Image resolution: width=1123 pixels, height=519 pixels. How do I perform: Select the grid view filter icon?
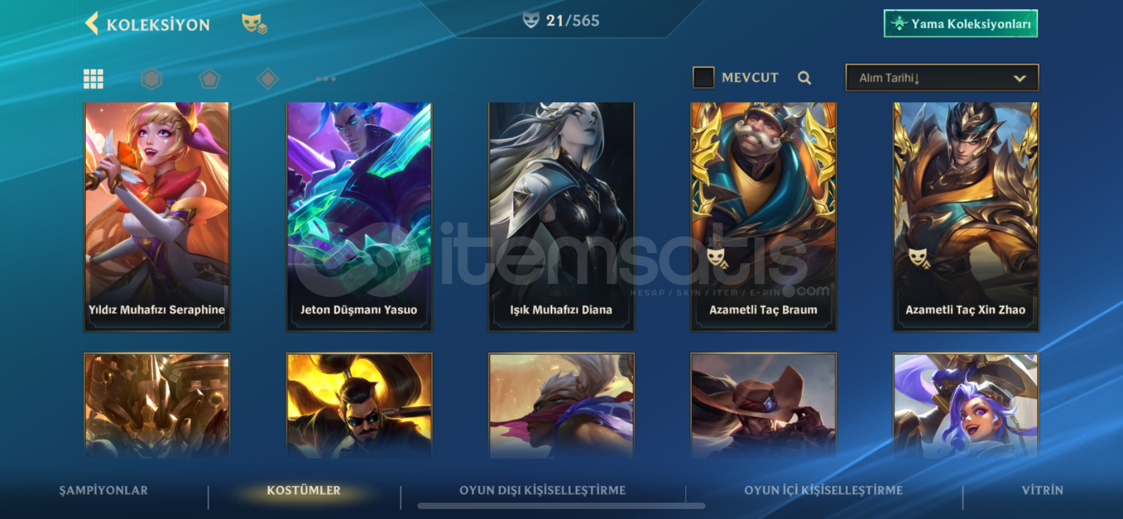coord(93,78)
